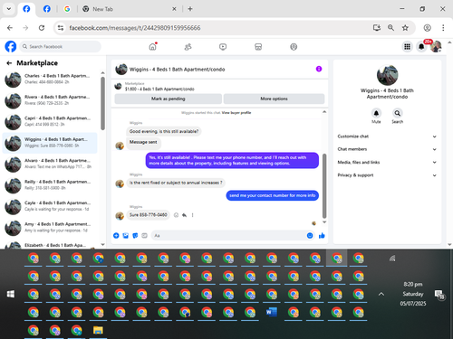Viewport: 453px width, 339px height.
Task: Switch to the second Facebook tab
Action: click(x=47, y=9)
